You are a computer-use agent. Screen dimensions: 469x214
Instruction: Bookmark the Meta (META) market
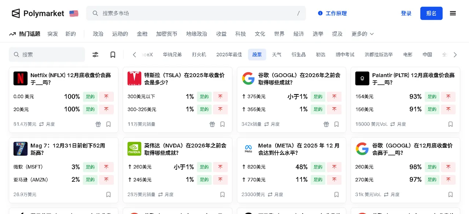point(336,195)
